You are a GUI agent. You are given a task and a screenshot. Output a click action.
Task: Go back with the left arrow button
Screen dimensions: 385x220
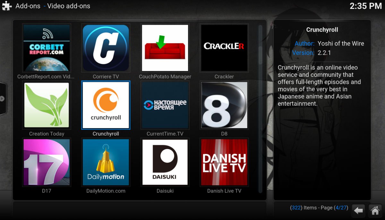pyautogui.click(x=359, y=210)
